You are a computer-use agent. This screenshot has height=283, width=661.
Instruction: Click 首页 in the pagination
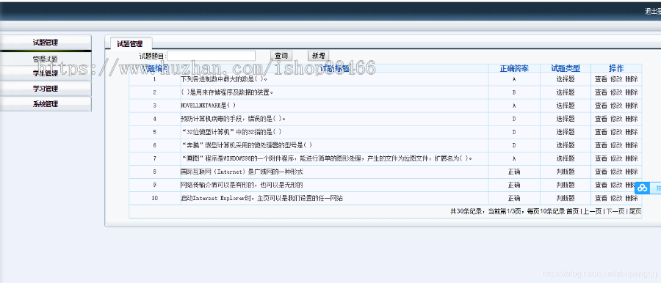click(x=572, y=211)
